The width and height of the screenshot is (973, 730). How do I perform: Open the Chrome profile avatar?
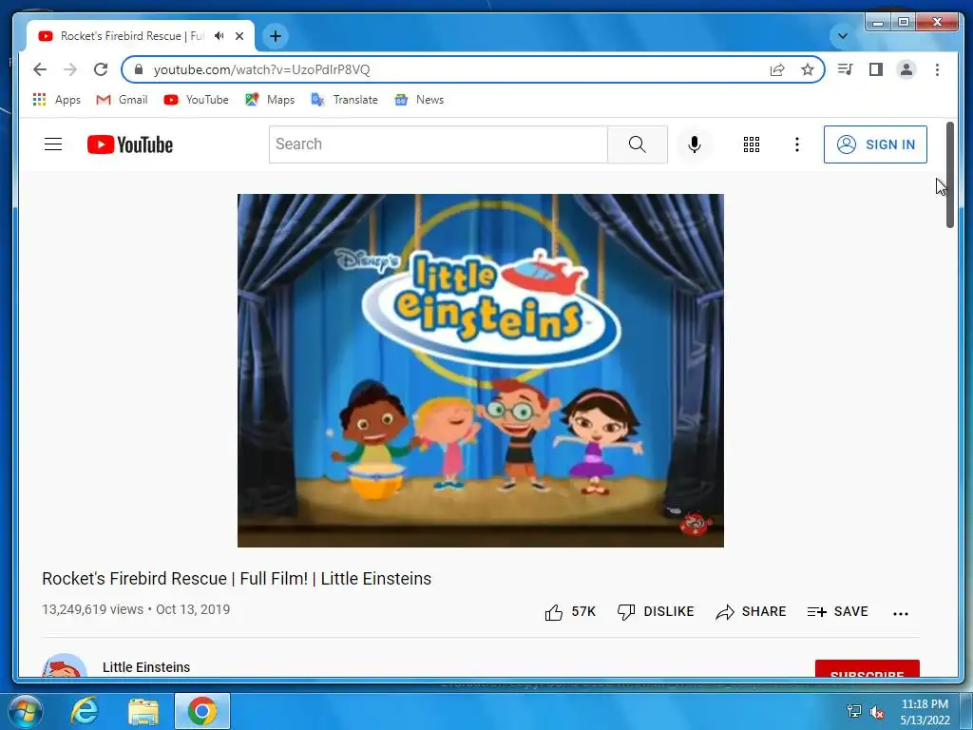tap(906, 69)
